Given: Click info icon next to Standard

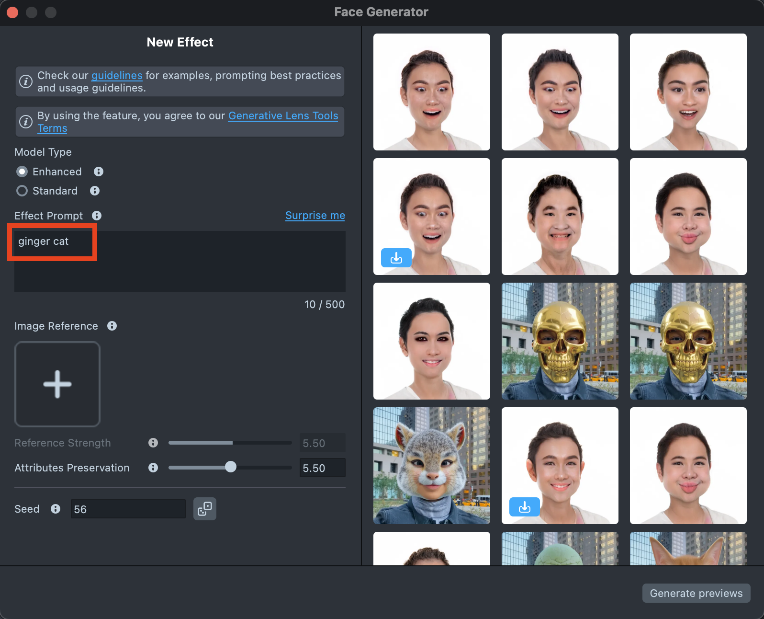Looking at the screenshot, I should coord(95,191).
